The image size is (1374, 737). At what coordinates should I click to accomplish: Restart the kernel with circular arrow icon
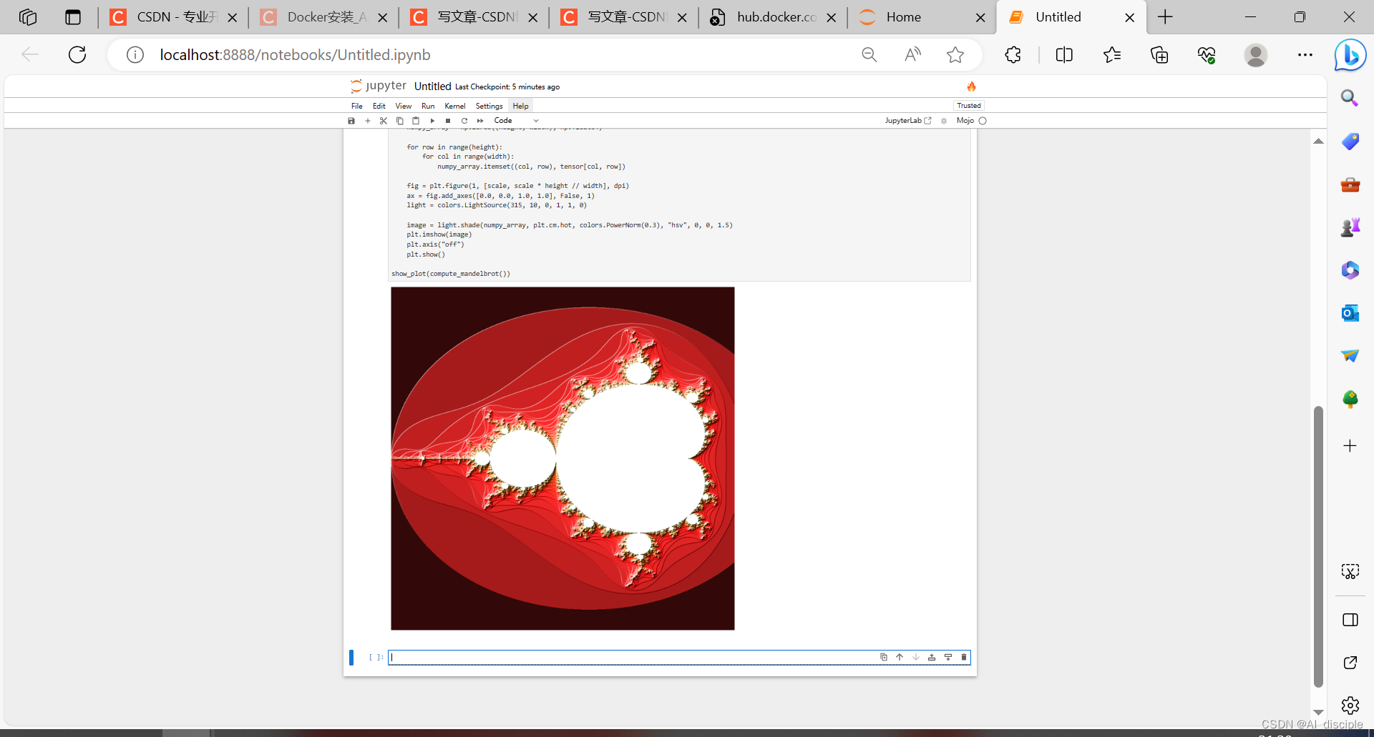tap(464, 121)
